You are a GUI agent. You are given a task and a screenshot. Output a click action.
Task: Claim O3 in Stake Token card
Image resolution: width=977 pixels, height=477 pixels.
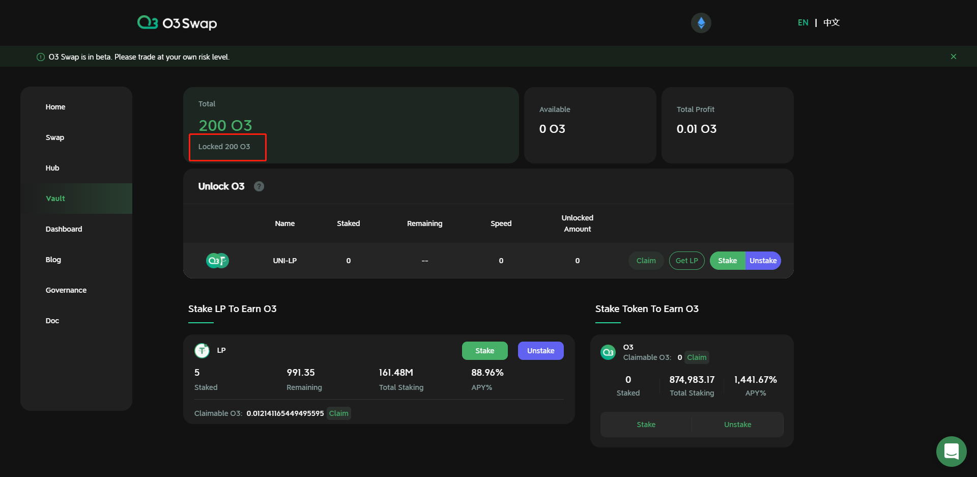pos(697,357)
